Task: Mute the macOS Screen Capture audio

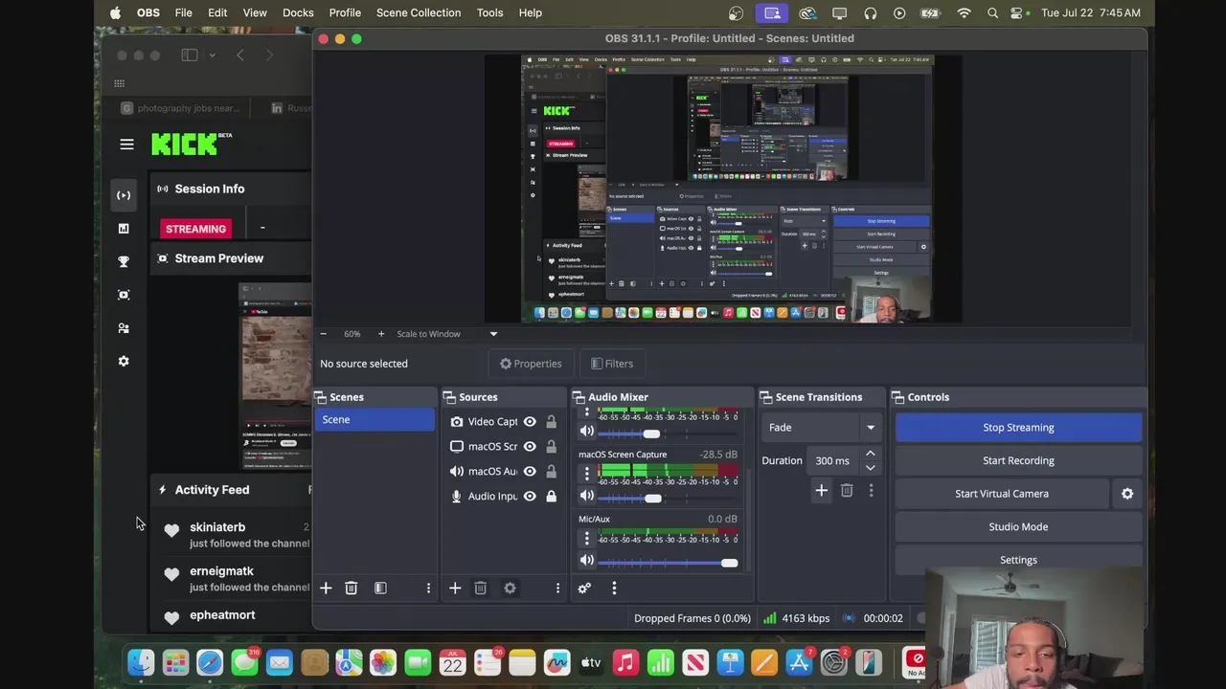Action: coord(586,497)
